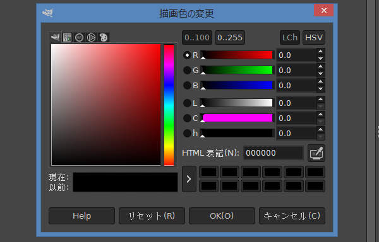The image size is (379, 242).
Task: Switch color model to LCh
Action: 290,38
